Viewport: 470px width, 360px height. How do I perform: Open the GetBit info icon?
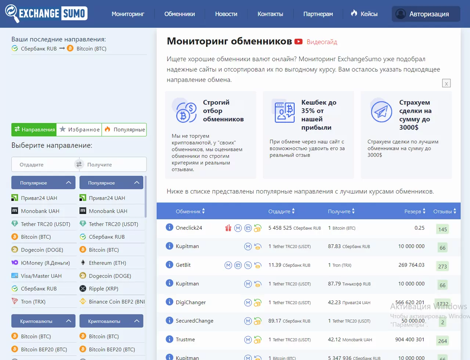tap(169, 264)
